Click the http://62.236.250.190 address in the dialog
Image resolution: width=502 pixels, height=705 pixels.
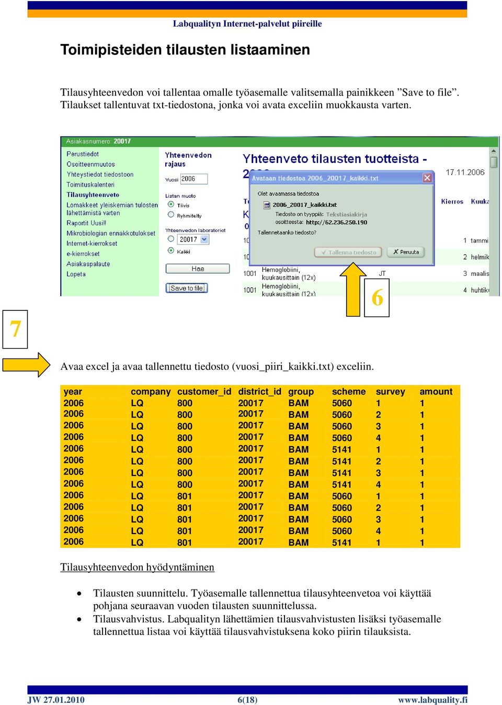(336, 222)
